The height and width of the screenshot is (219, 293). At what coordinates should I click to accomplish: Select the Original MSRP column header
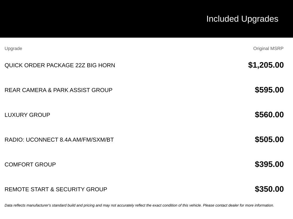268,48
